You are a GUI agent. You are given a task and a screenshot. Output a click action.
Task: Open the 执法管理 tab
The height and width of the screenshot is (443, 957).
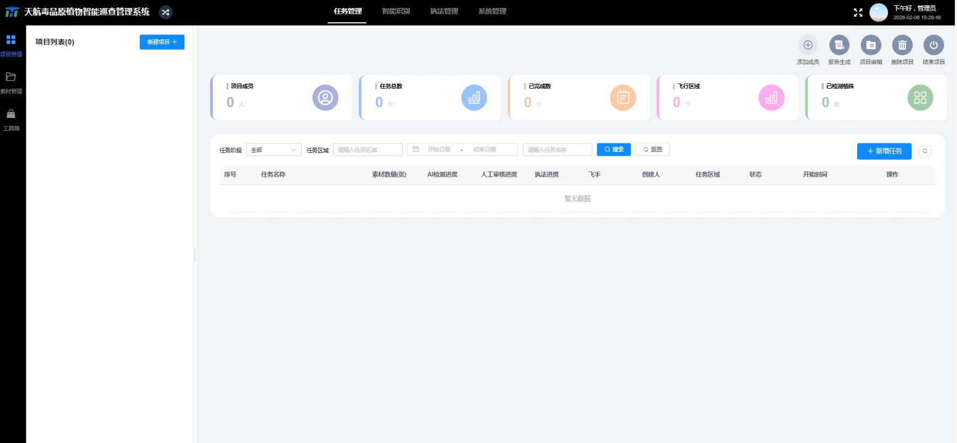coord(444,11)
